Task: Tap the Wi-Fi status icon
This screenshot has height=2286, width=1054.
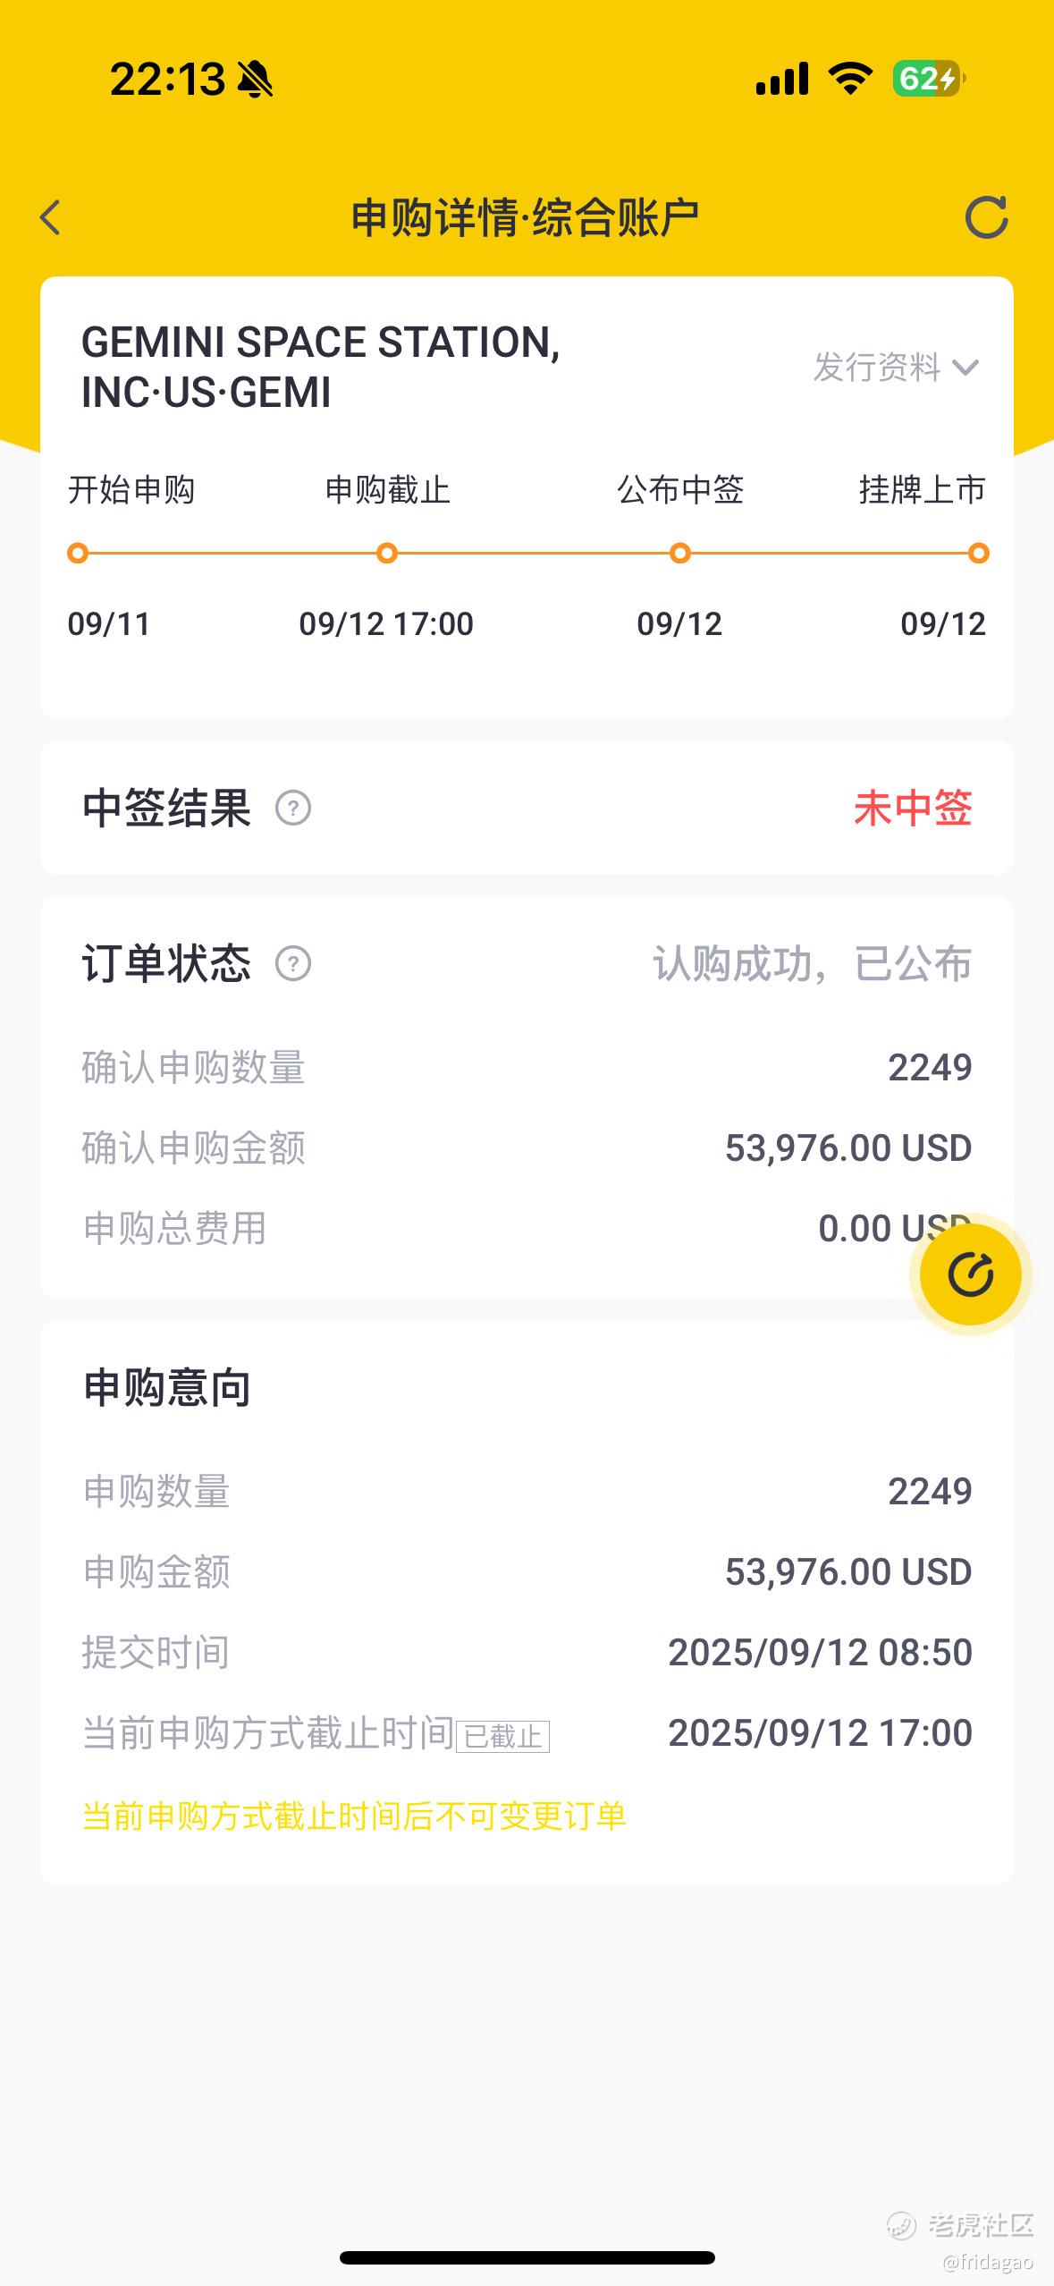Action: tap(850, 79)
